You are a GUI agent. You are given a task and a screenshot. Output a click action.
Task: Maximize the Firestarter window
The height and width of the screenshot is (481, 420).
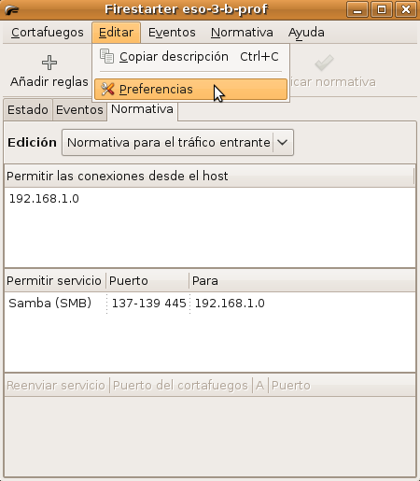(382, 9)
